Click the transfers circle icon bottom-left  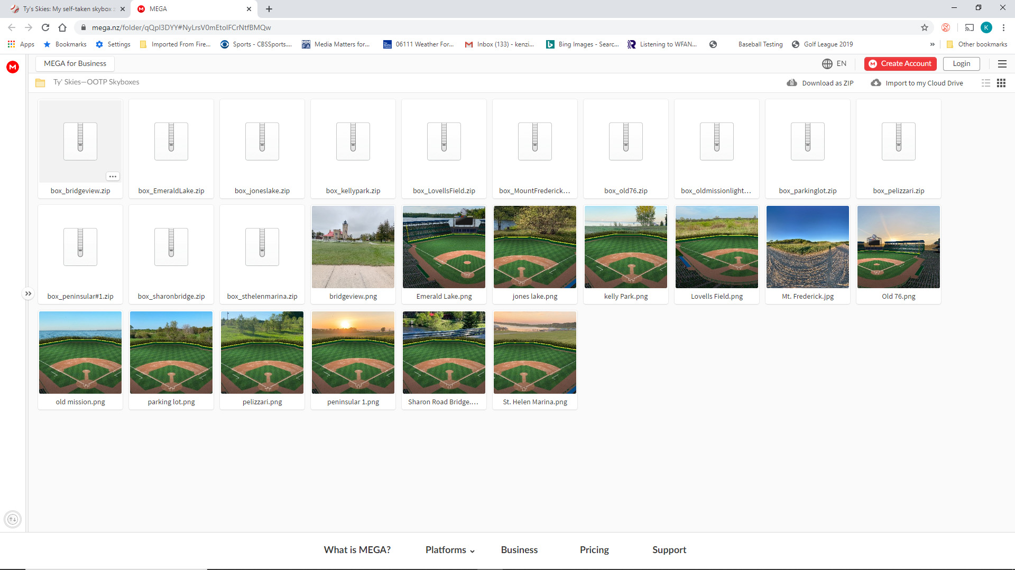pyautogui.click(x=13, y=519)
